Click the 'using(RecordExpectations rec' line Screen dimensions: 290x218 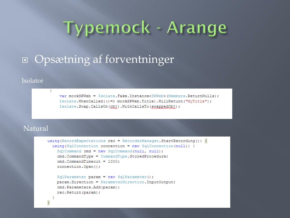[x=127, y=141]
